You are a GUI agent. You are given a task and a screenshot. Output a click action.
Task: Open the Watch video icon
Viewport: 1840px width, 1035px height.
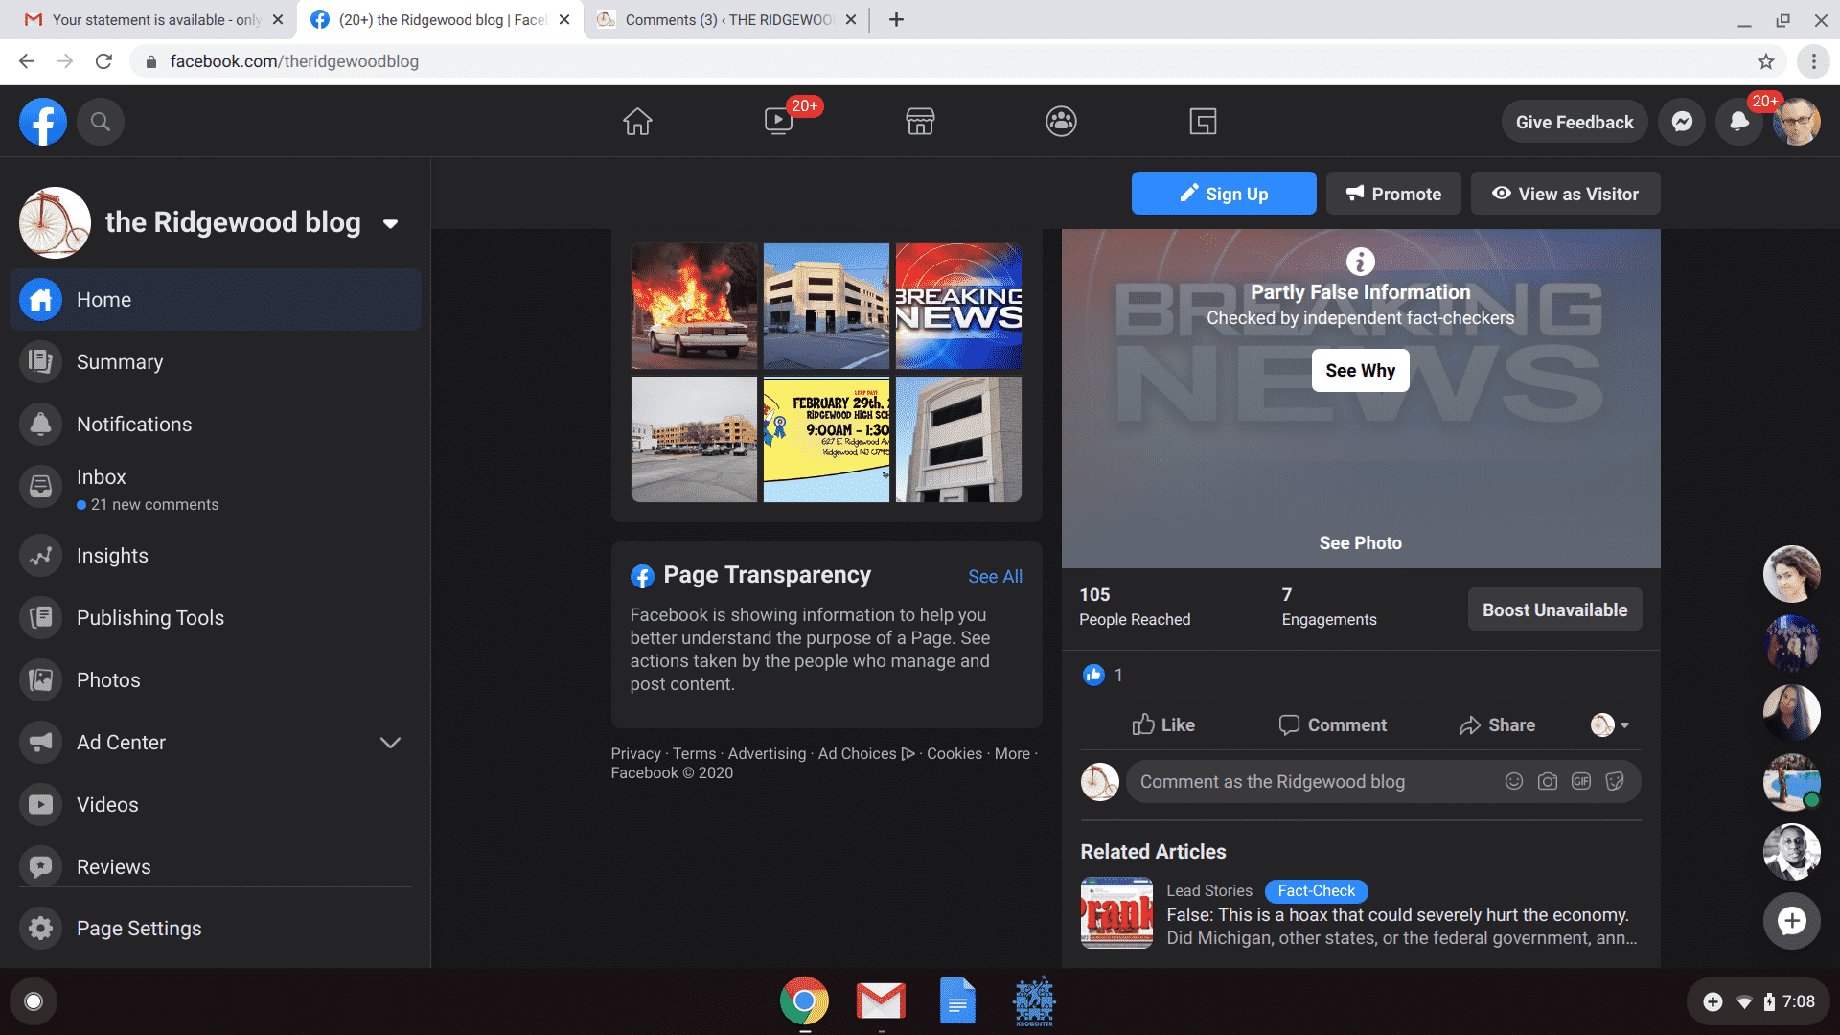pos(778,122)
